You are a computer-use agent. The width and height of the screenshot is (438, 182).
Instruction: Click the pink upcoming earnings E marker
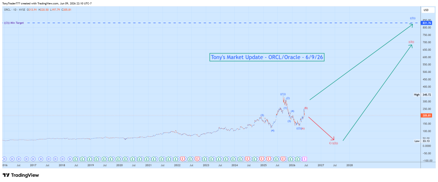305,159
